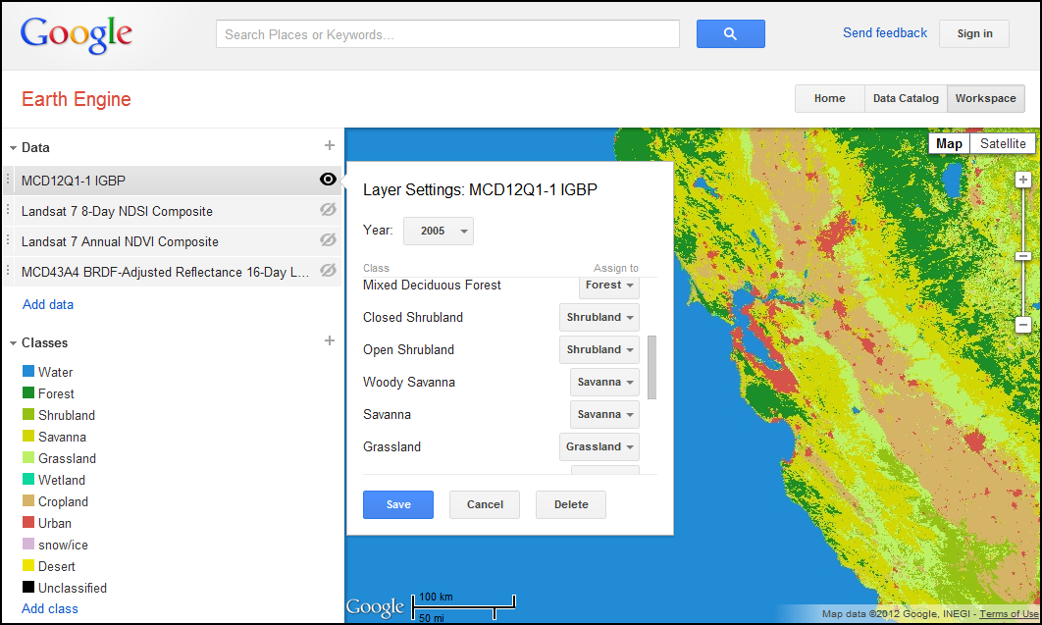The height and width of the screenshot is (625, 1042).
Task: Cancel the layer settings dialog
Action: (x=485, y=504)
